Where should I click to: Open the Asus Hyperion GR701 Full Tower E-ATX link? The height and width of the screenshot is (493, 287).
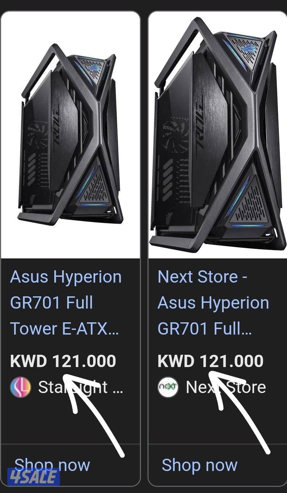tap(65, 303)
